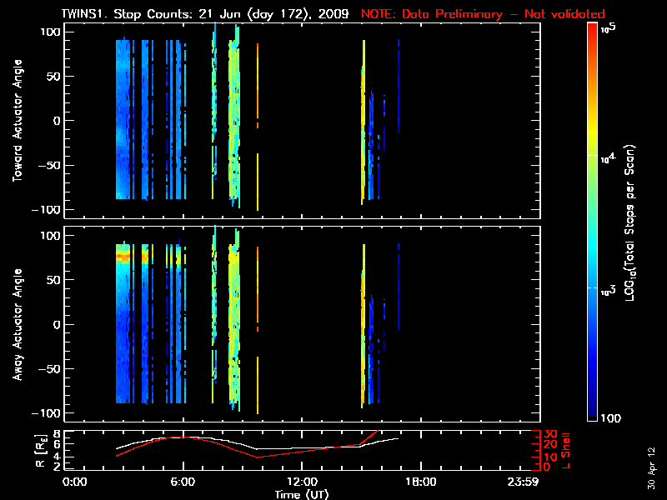
Task: Click the red-orange band in the Away panel
Action: point(123,258)
